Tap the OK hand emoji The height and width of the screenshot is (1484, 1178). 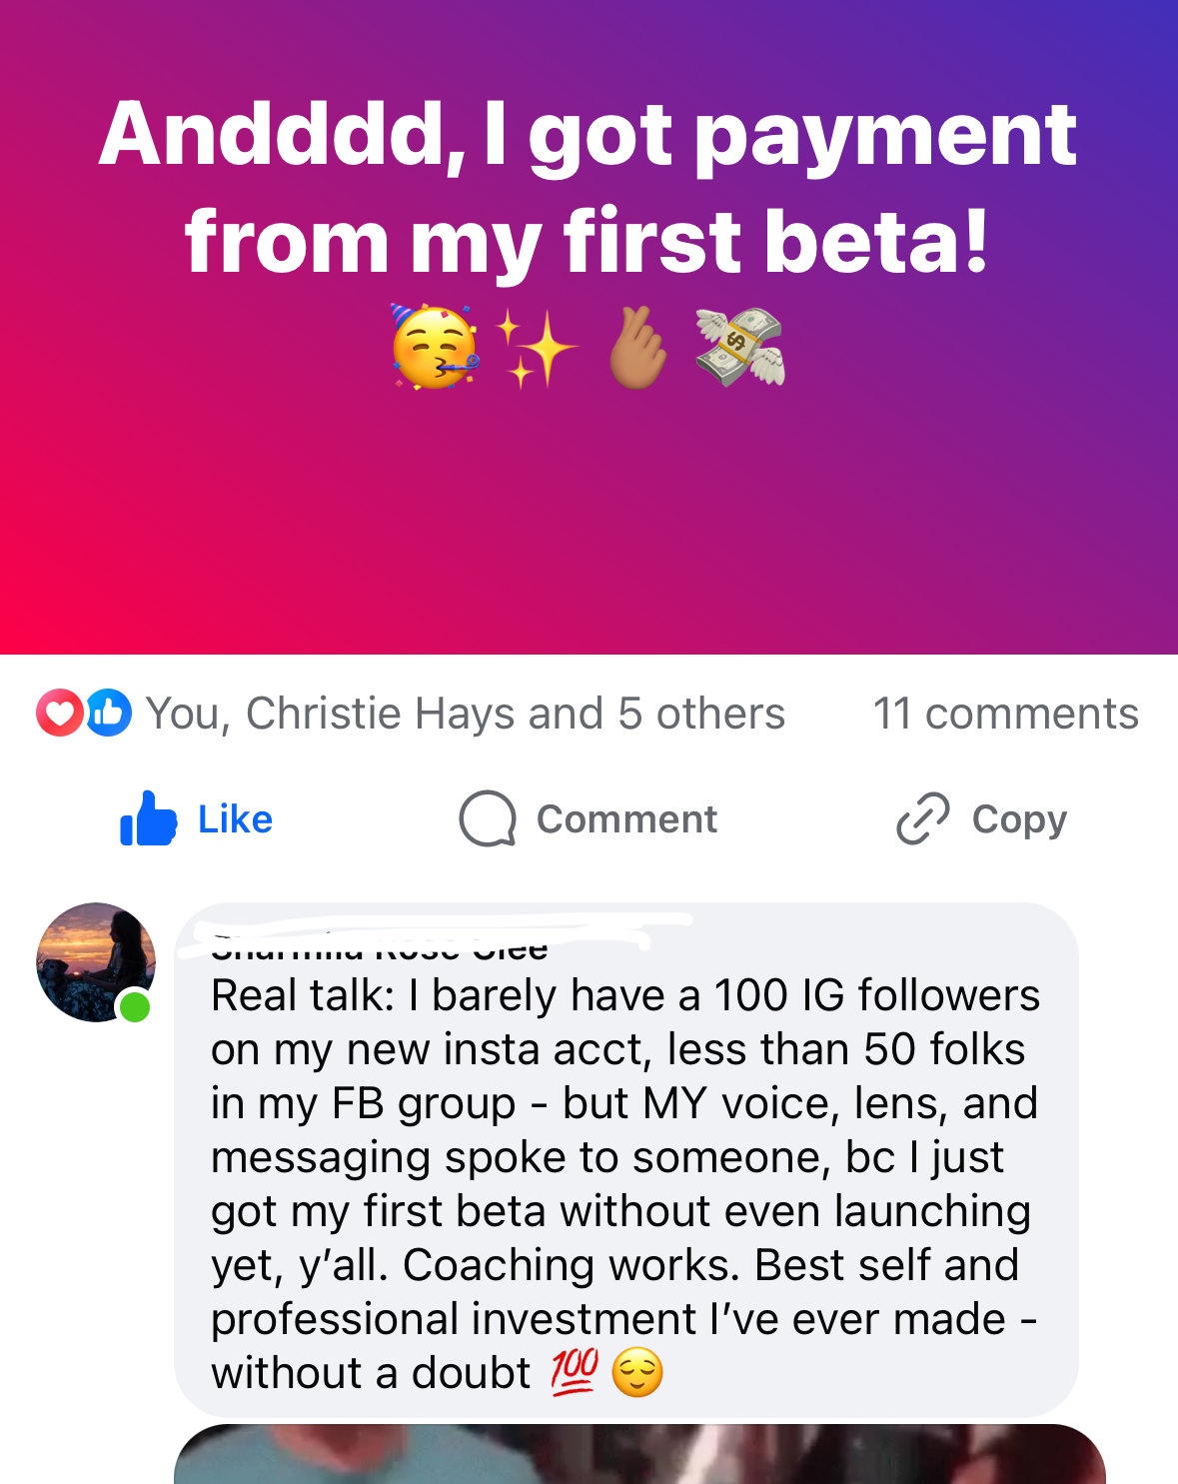tap(637, 347)
